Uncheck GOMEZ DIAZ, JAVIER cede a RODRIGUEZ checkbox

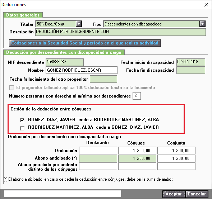(22, 120)
